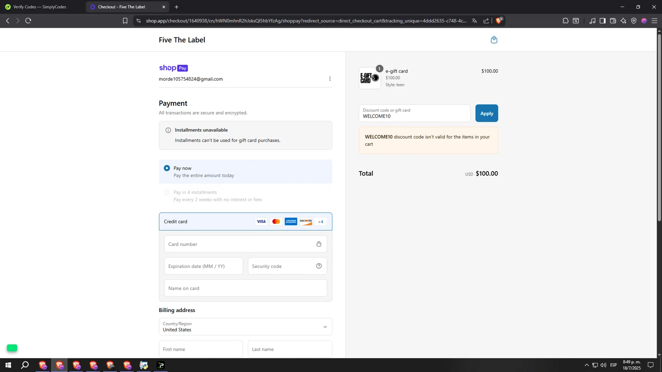Open the Windows Start menu

click(x=8, y=365)
